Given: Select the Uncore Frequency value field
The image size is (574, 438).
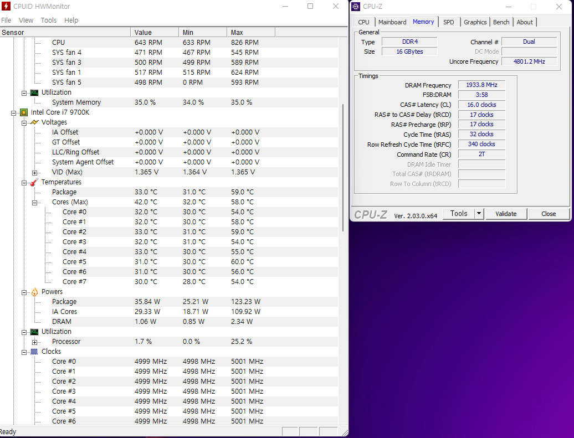Looking at the screenshot, I should tap(529, 61).
